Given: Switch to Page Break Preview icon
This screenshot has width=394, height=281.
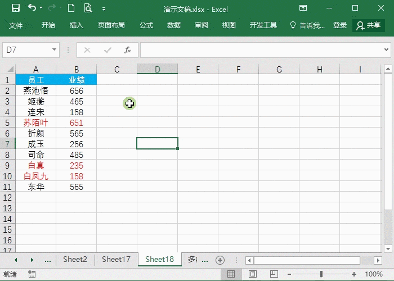Looking at the screenshot, I should [x=274, y=274].
